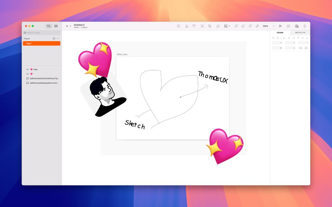Switch to the Prototype tab
Viewport: 332px width, 207px height.
coord(300,33)
